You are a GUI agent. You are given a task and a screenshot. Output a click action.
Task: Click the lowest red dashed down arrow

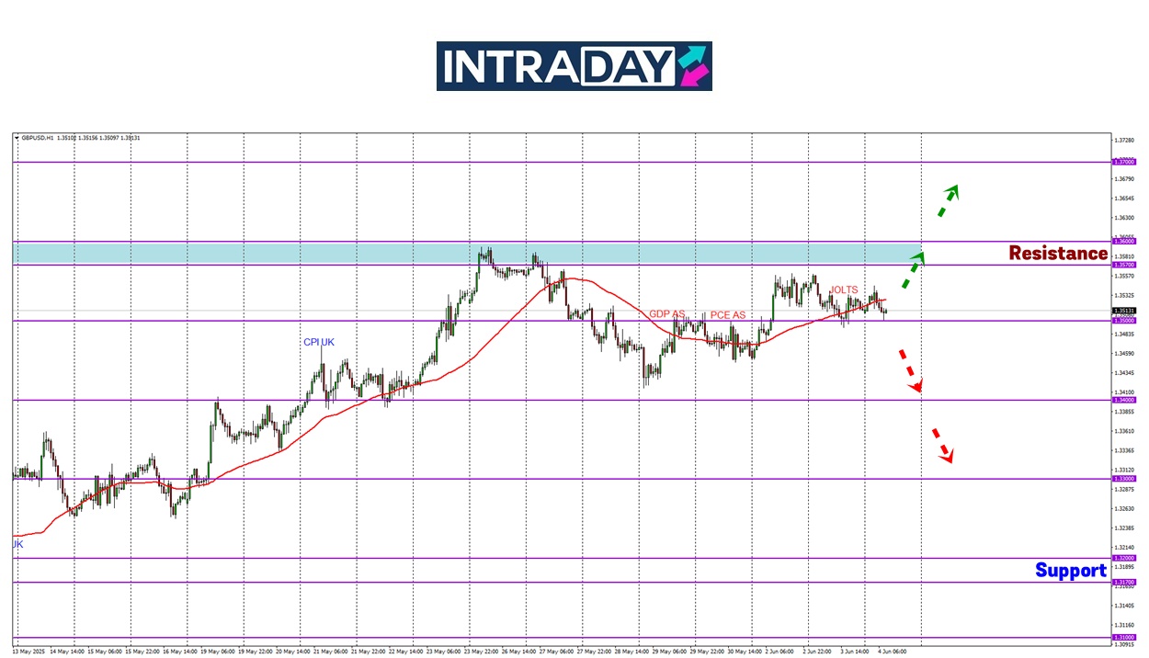pyautogui.click(x=943, y=445)
